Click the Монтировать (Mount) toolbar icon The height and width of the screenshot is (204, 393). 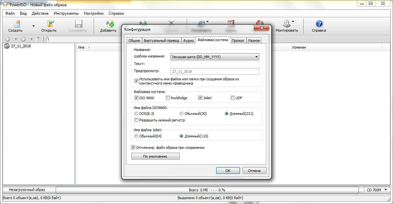[x=287, y=26]
